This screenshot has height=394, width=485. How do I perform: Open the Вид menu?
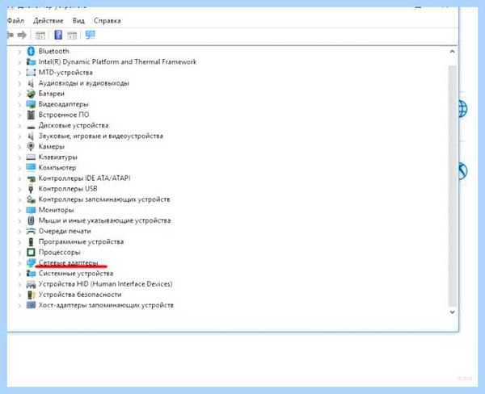click(x=78, y=21)
